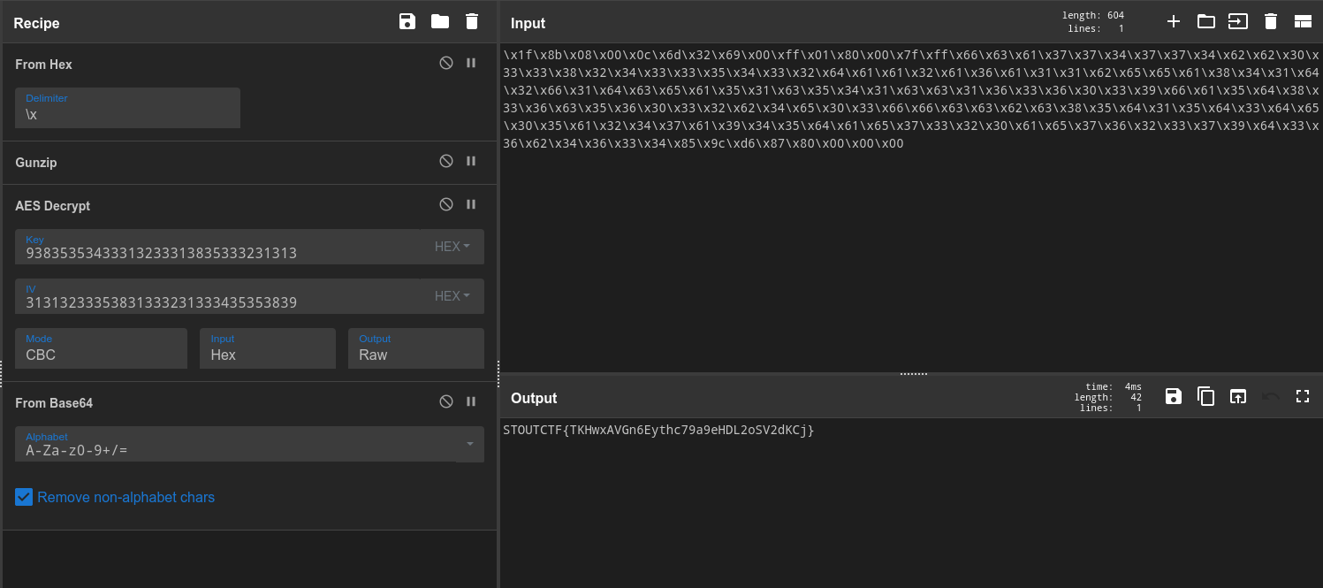
Task: Save output to file
Action: click(1174, 396)
